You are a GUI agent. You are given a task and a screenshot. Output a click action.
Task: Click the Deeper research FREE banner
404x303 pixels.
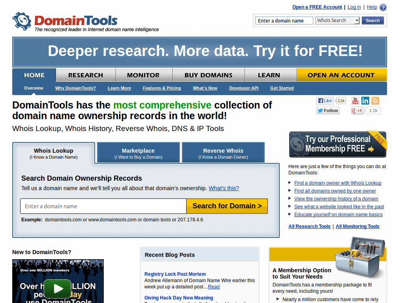(200, 52)
